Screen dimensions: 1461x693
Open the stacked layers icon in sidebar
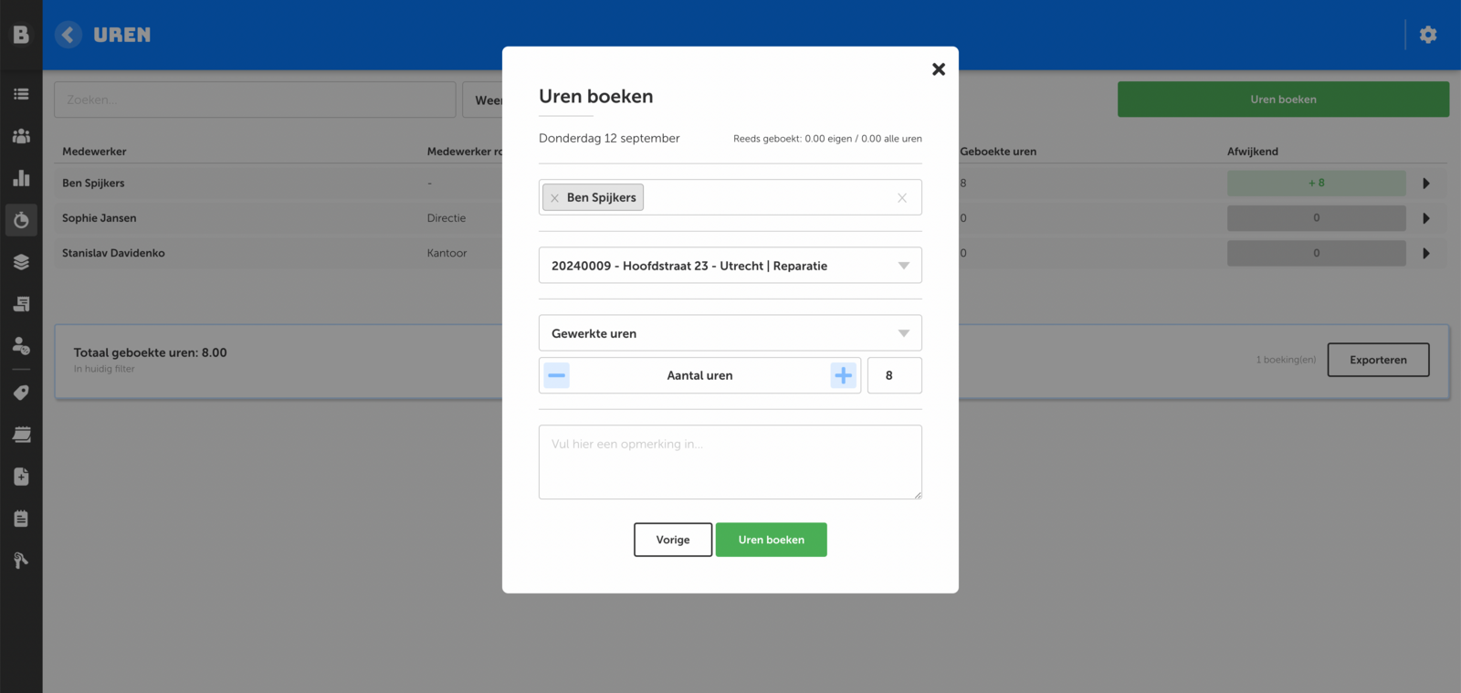click(21, 262)
